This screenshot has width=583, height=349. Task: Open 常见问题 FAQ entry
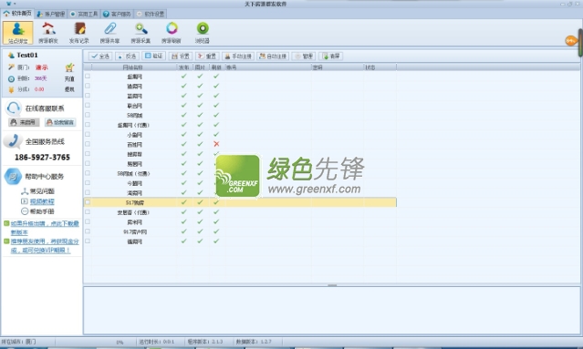42,191
